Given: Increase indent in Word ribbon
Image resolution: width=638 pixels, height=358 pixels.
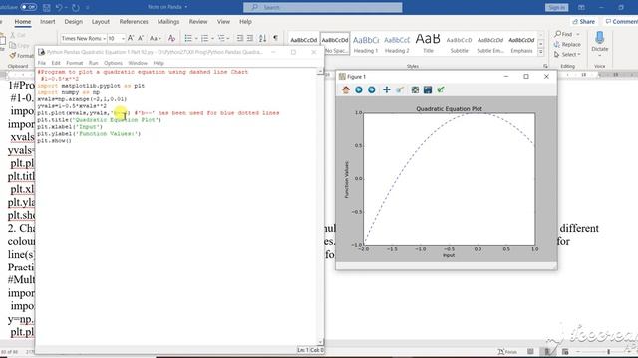Looking at the screenshot, I should tap(250, 38).
